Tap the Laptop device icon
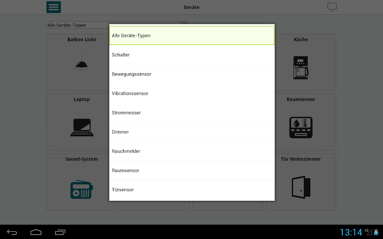This screenshot has height=239, width=383. click(82, 127)
